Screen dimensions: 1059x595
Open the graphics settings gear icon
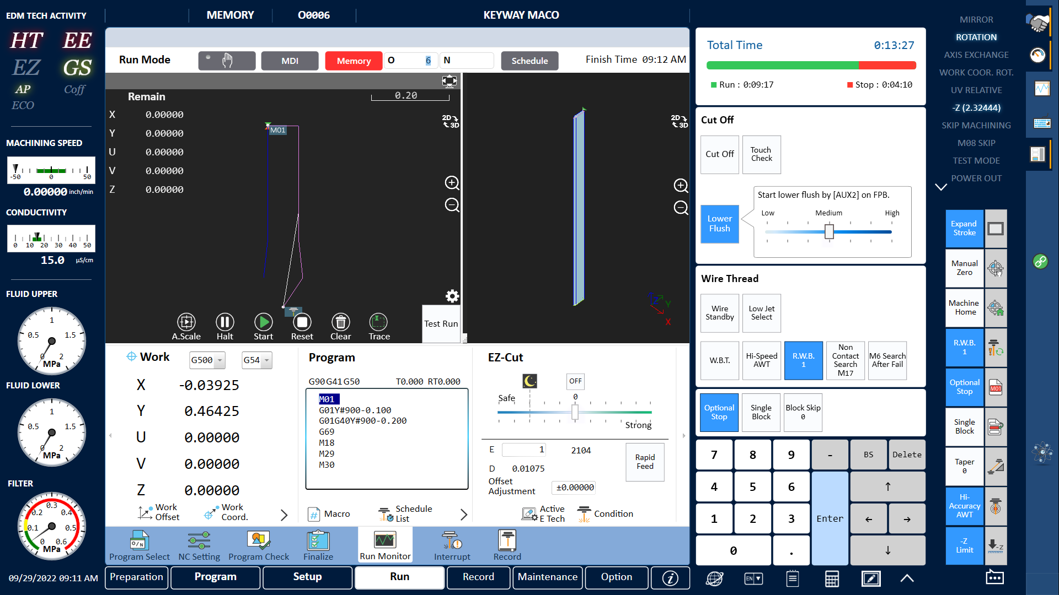[452, 296]
